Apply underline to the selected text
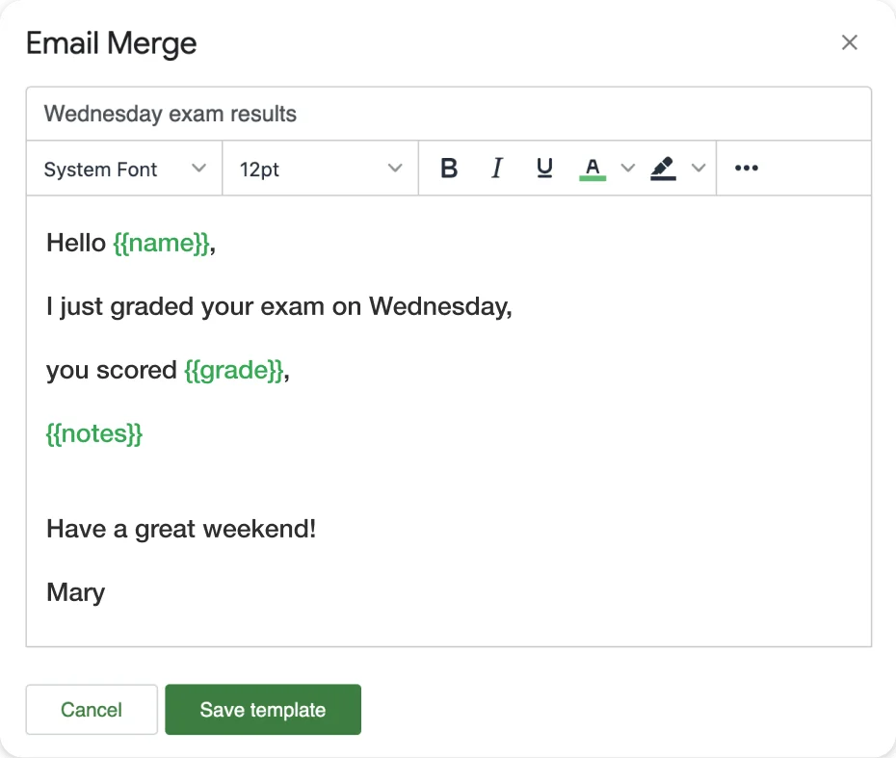Viewport: 896px width, 758px height. 544,168
